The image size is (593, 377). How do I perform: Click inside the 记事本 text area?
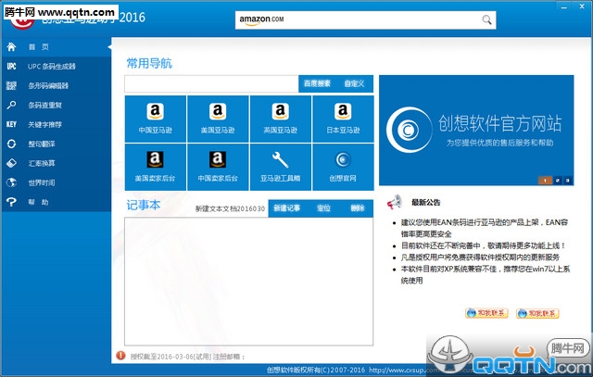point(249,282)
